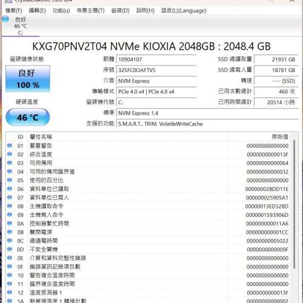Click the status dot for attribute 0D
This screenshot has width=303, height=303.
(10, 249)
